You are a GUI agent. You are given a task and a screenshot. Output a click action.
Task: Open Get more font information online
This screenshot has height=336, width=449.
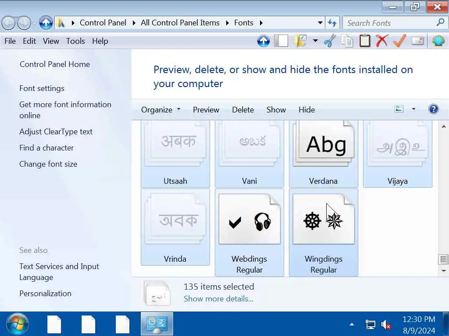point(65,110)
